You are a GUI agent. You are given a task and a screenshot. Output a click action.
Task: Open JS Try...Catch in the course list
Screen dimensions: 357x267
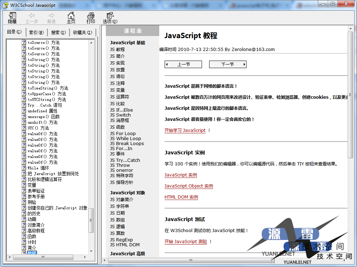pyautogui.click(x=125, y=160)
